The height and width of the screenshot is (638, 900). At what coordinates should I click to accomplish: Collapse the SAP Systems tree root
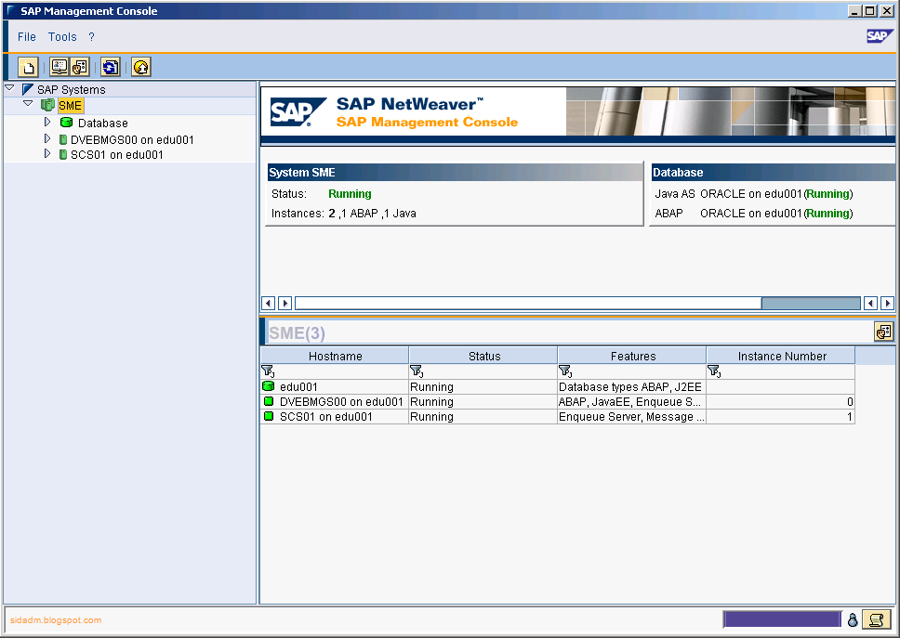point(9,88)
